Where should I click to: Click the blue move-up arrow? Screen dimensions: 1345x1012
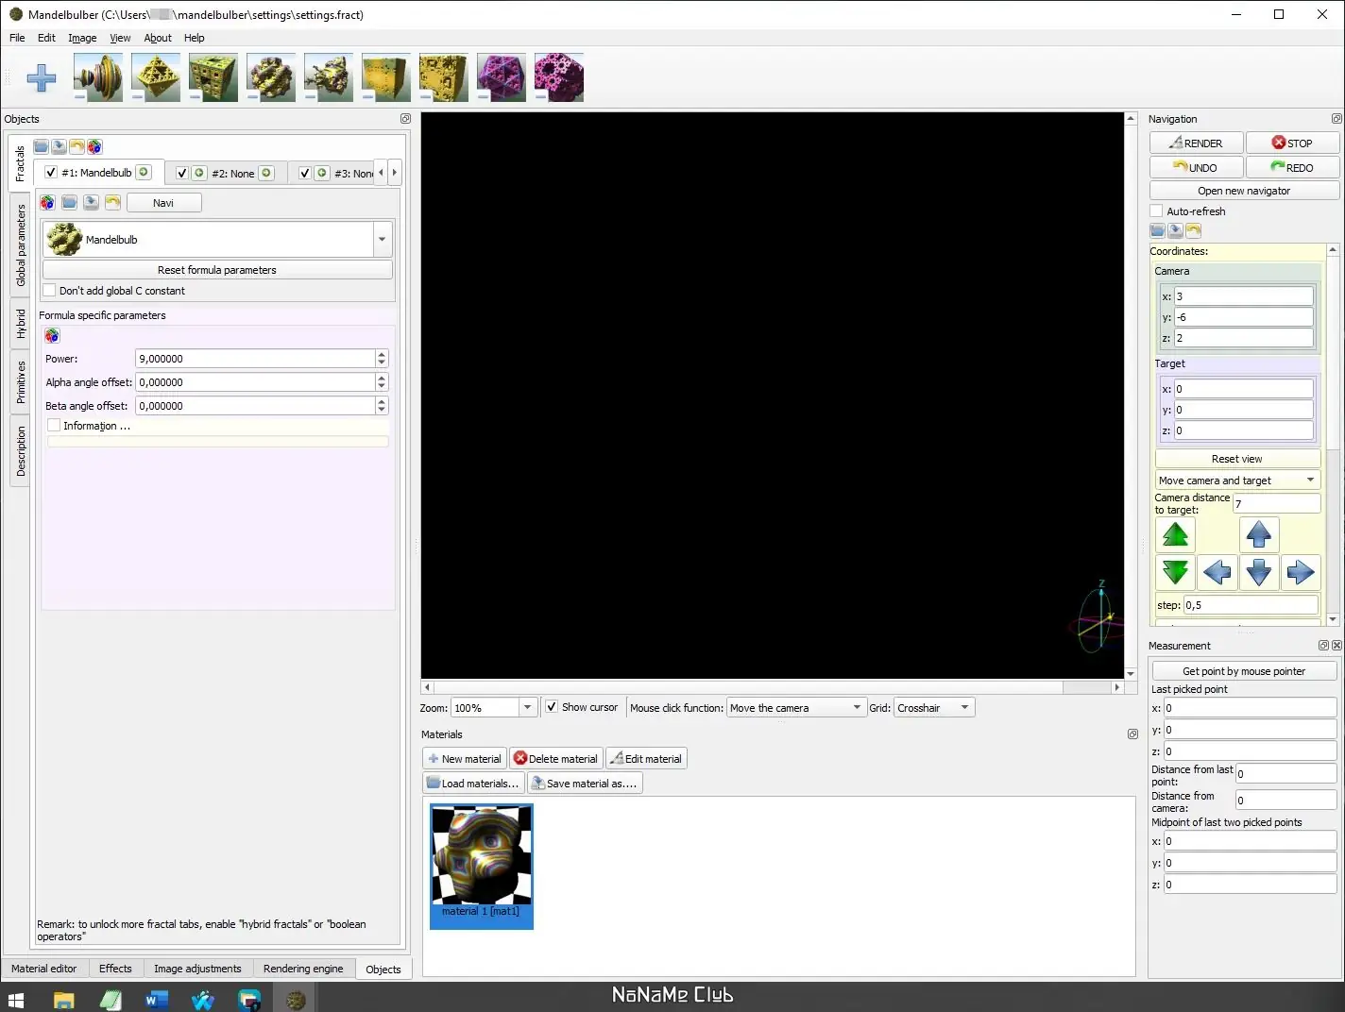1259,534
